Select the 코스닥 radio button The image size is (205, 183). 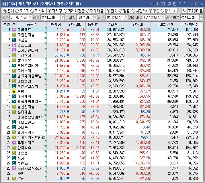[x=32, y=11]
